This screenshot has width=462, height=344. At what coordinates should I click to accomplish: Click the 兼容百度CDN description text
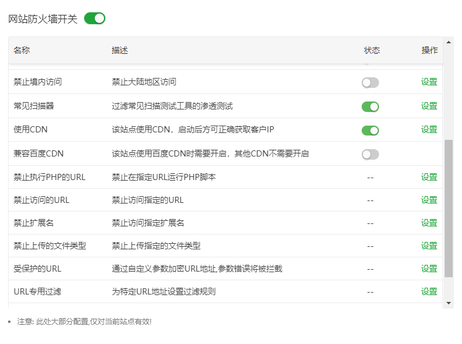(x=211, y=153)
